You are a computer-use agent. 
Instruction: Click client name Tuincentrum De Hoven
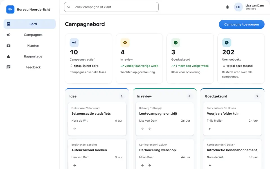(221, 108)
